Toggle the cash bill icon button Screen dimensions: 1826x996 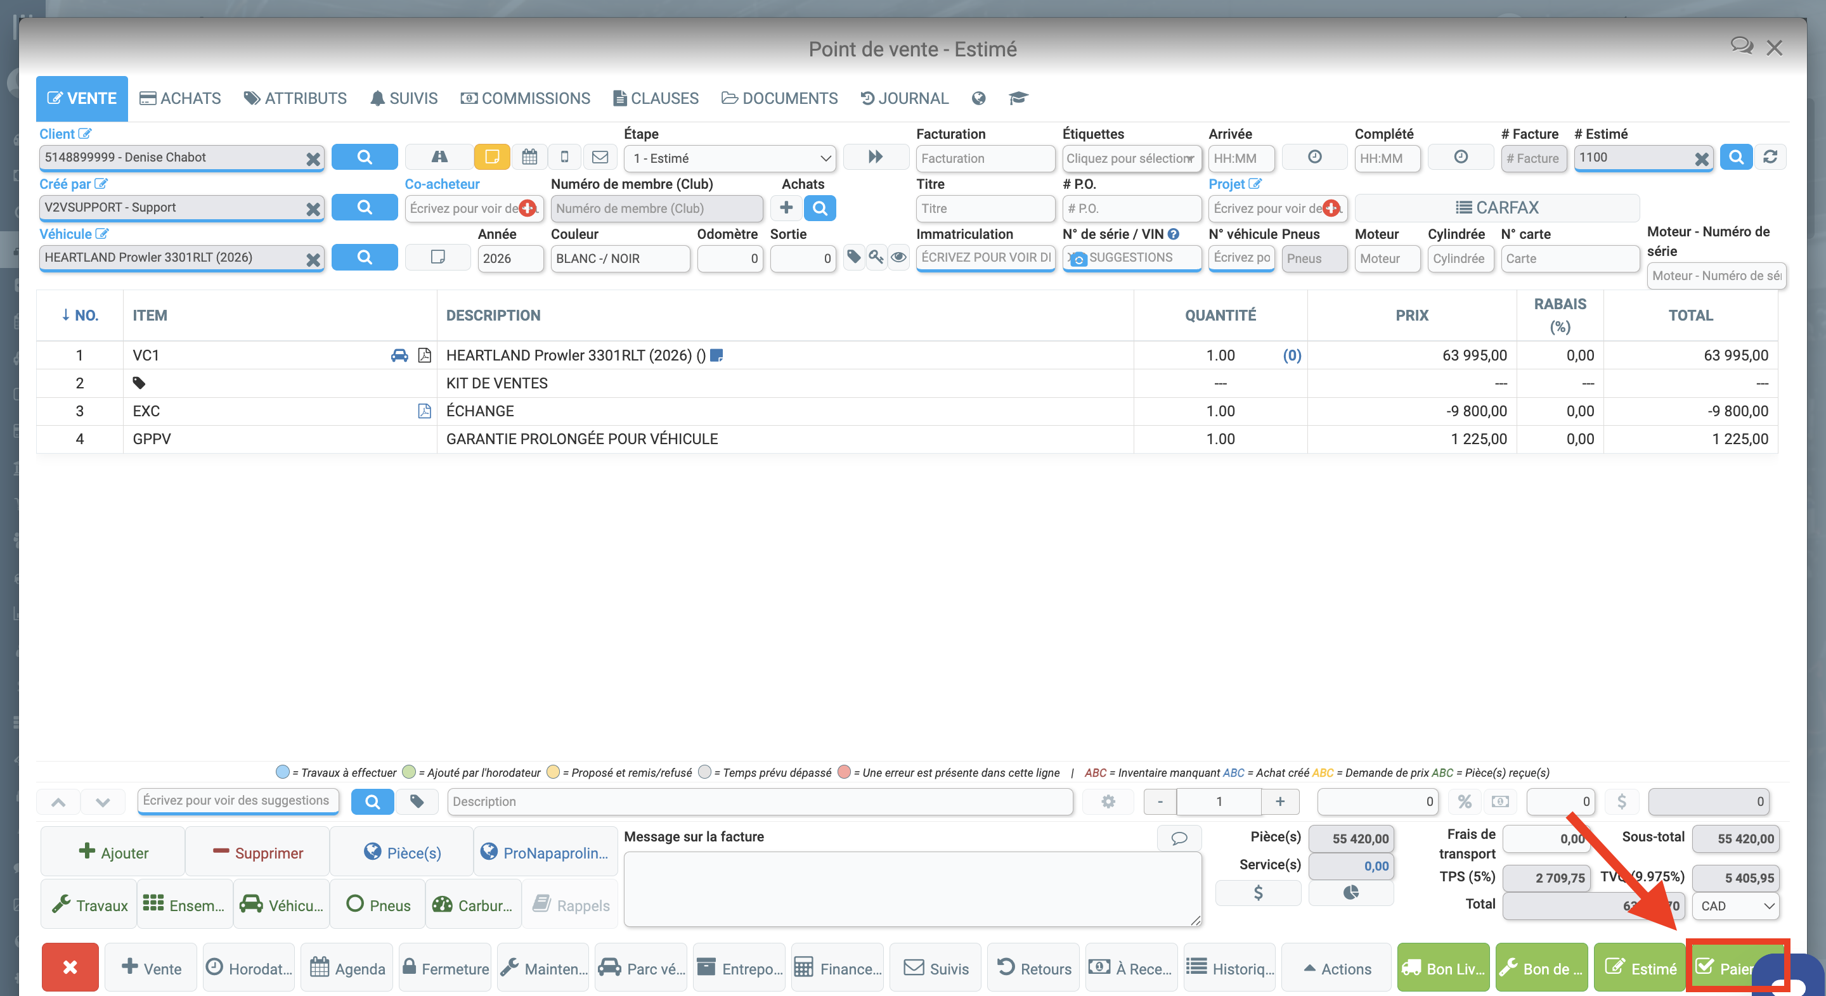[1500, 801]
